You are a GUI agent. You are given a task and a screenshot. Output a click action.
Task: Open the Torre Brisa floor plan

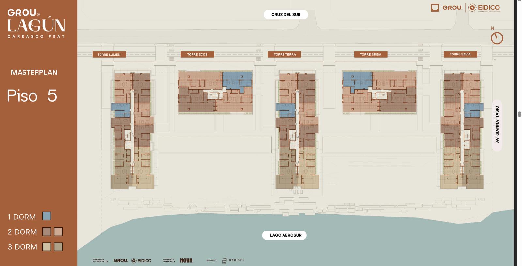click(x=379, y=92)
